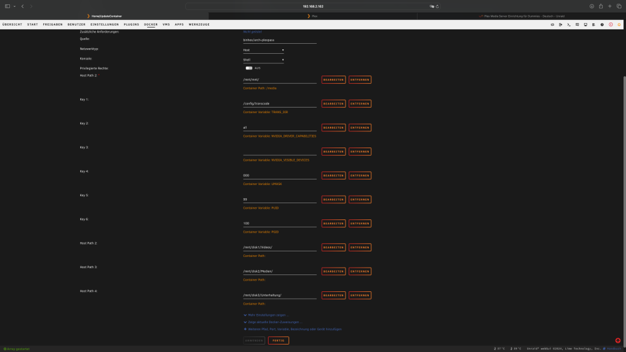Image resolution: width=626 pixels, height=352 pixels.
Task: Focus the Safari address bar 192.168.2.102
Action: tap(313, 6)
